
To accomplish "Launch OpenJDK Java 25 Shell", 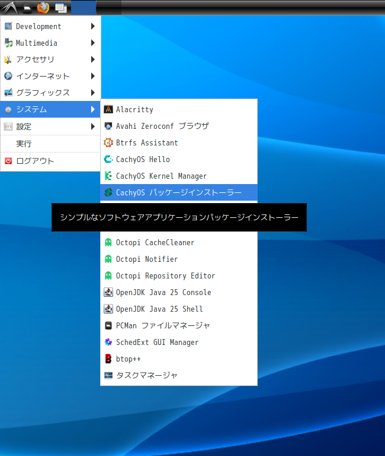I will 179,309.
